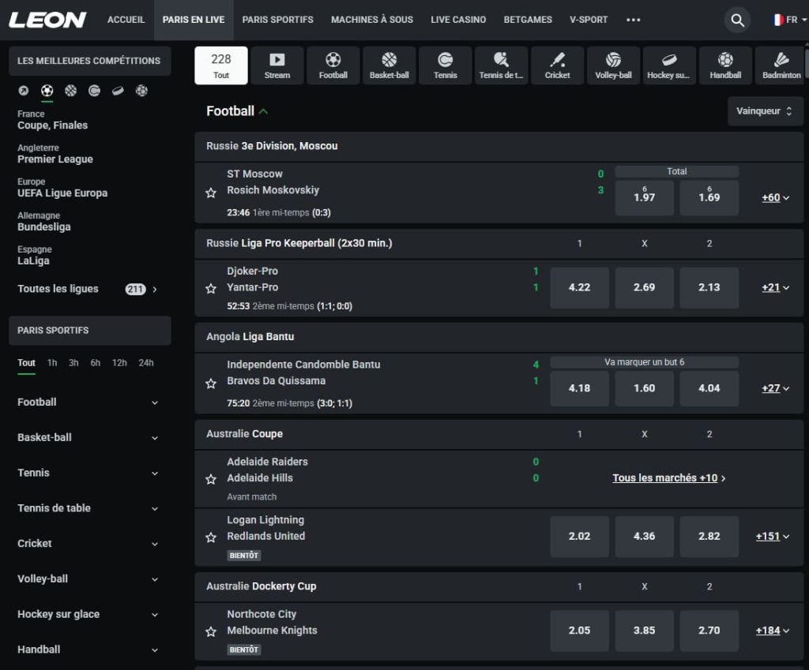Open Toutes les ligues link
This screenshot has width=809, height=670.
click(x=87, y=289)
